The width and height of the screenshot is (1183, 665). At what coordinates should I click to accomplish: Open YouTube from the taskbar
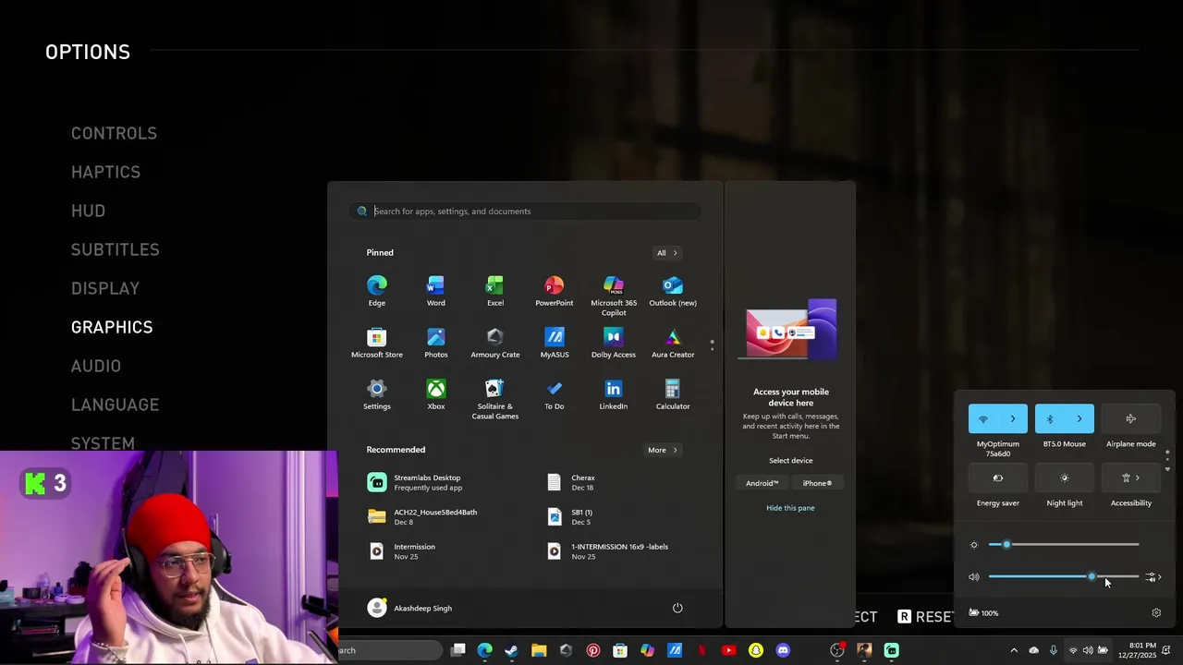tap(728, 650)
